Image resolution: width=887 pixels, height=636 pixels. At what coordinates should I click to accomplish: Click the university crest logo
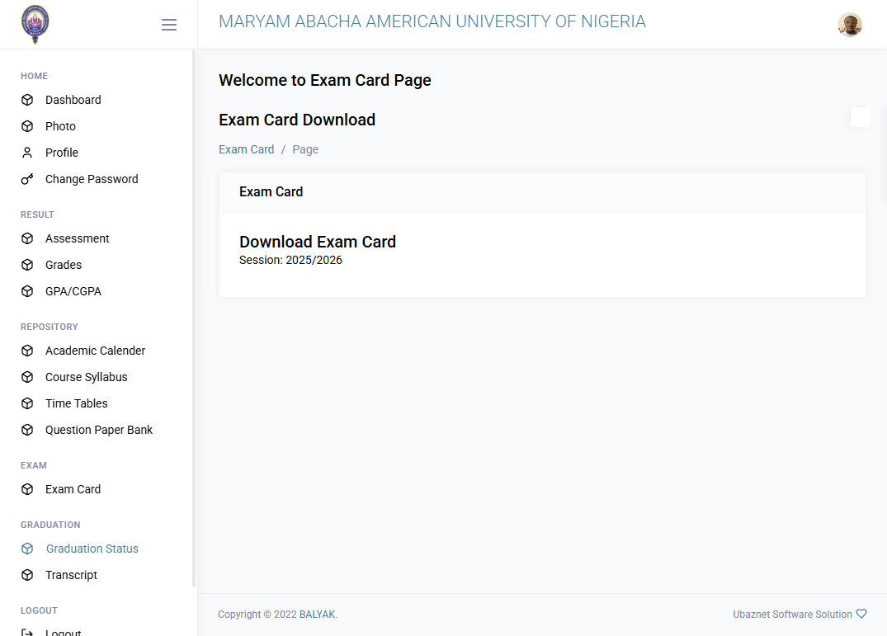coord(35,24)
